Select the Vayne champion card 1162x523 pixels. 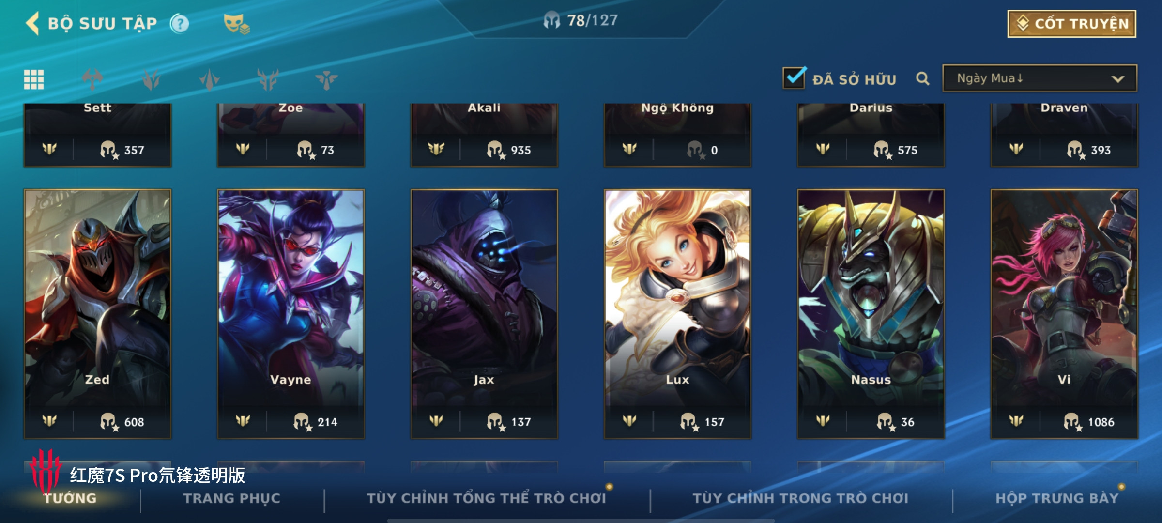pos(290,314)
